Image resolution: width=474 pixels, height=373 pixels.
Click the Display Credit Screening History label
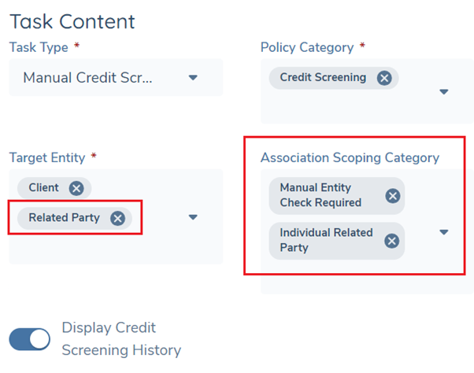coord(120,339)
